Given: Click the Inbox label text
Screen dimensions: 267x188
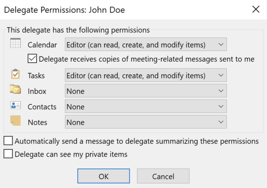Looking at the screenshot, I should click(37, 91).
